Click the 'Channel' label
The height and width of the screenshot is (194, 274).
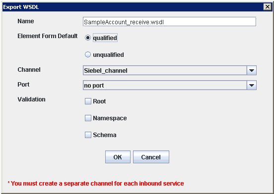coord(29,70)
